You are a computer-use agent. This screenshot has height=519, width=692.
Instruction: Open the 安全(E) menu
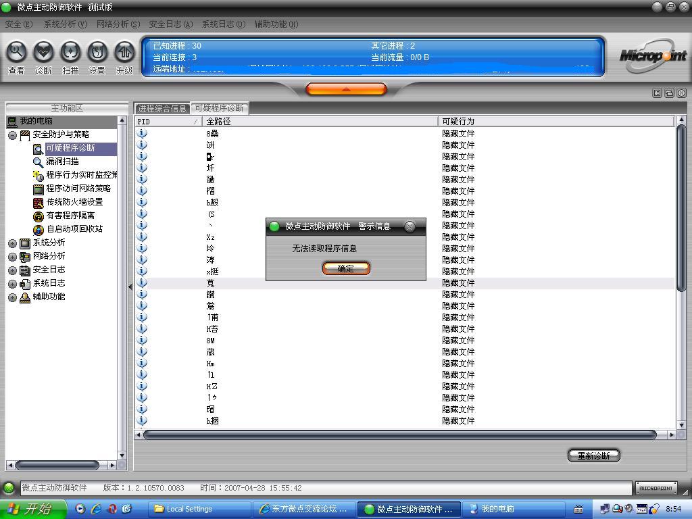tap(18, 24)
